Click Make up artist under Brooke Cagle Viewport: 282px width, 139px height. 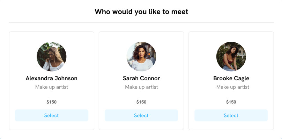click(x=232, y=87)
